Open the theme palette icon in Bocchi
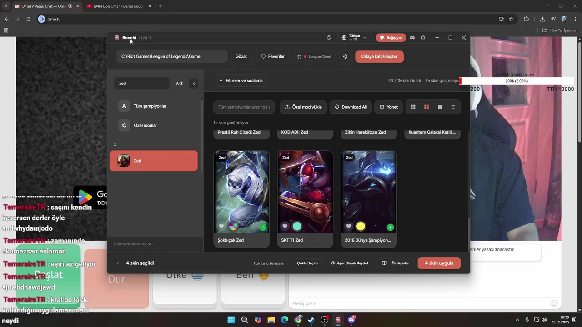The image size is (582, 327). (x=329, y=38)
